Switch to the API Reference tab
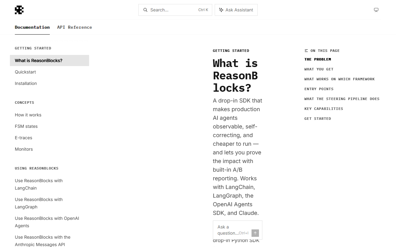 pyautogui.click(x=75, y=27)
